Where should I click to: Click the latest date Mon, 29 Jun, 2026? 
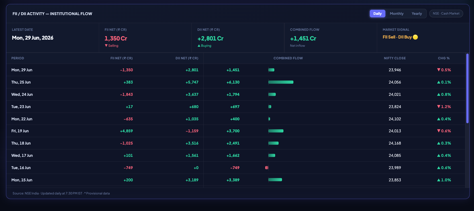(33, 38)
